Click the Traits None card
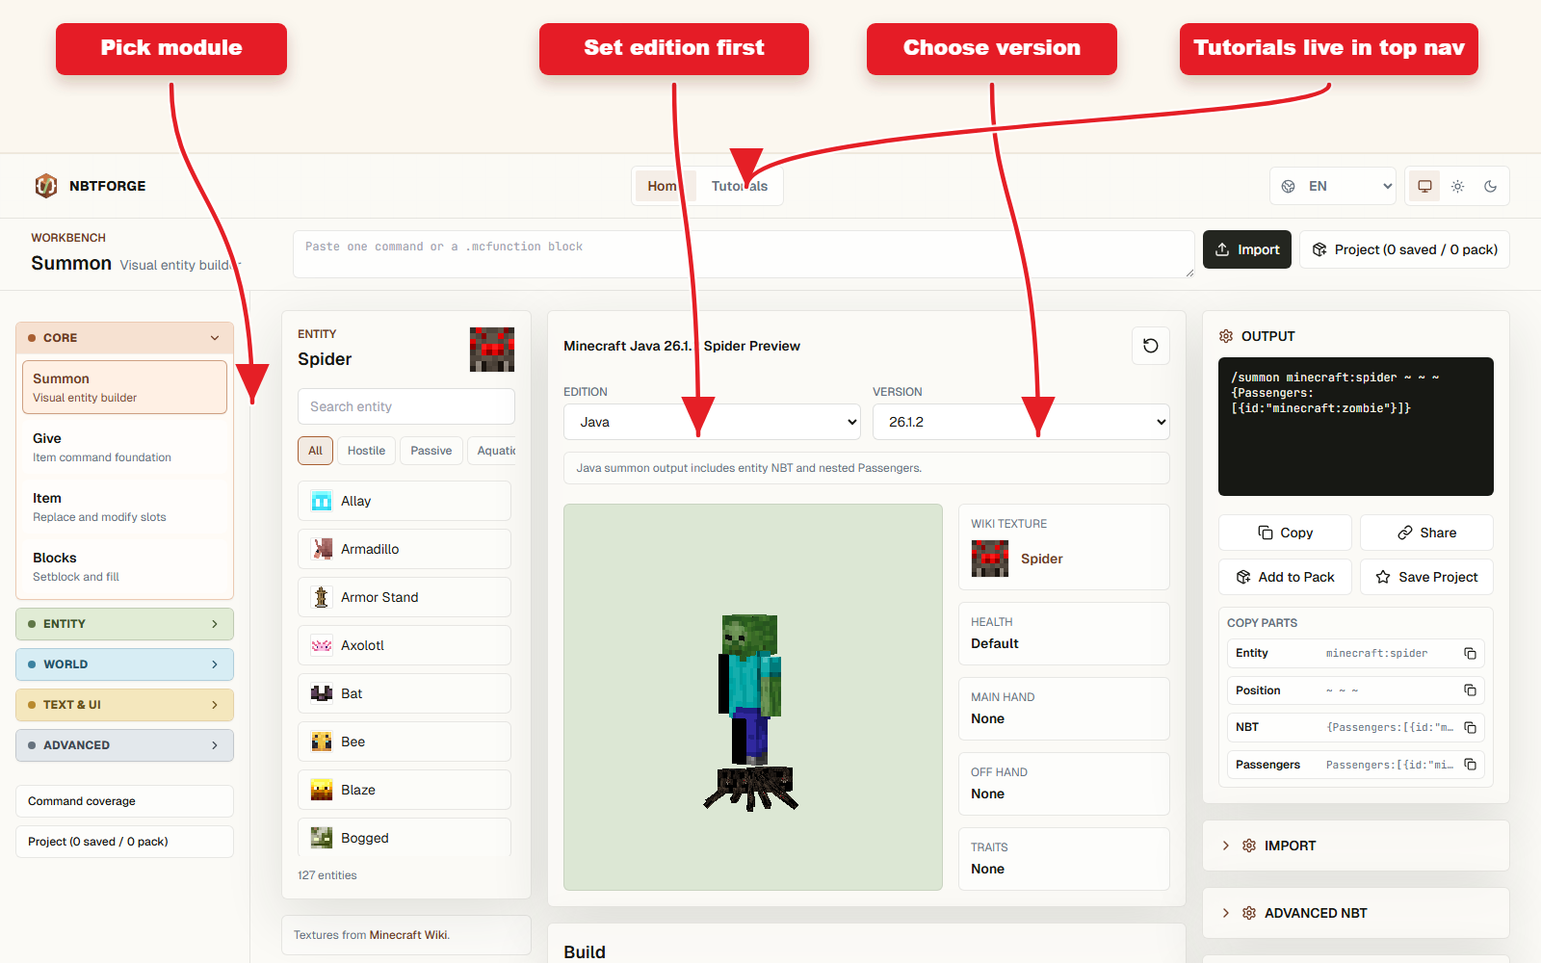Screen dimensions: 1541x963 click(x=1064, y=859)
